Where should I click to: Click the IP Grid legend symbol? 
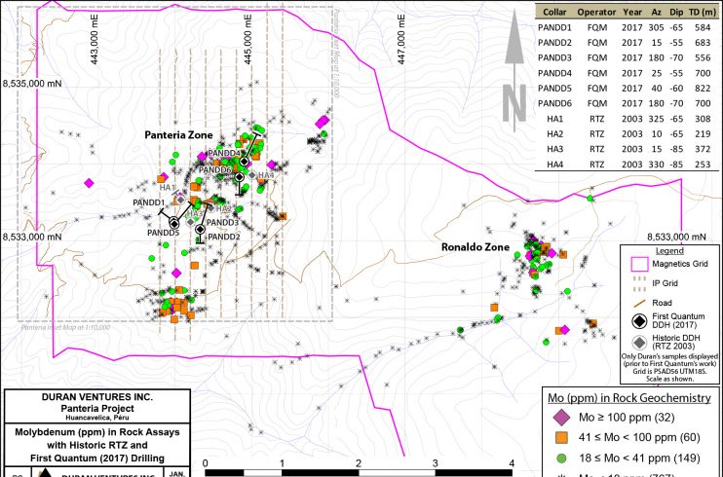(638, 284)
